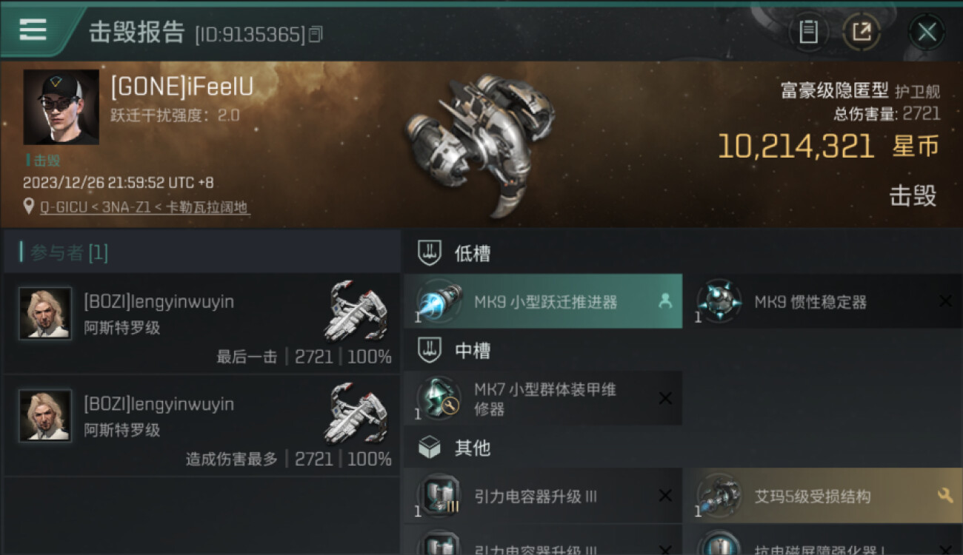963x555 pixels.
Task: Open the hamburger menu in the header
Action: (x=33, y=30)
